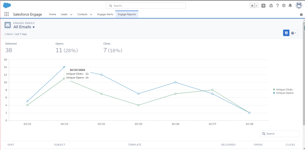Image resolution: width=305 pixels, height=150 pixels.
Task: Open the App Launcher grid icon
Action: [7, 14]
